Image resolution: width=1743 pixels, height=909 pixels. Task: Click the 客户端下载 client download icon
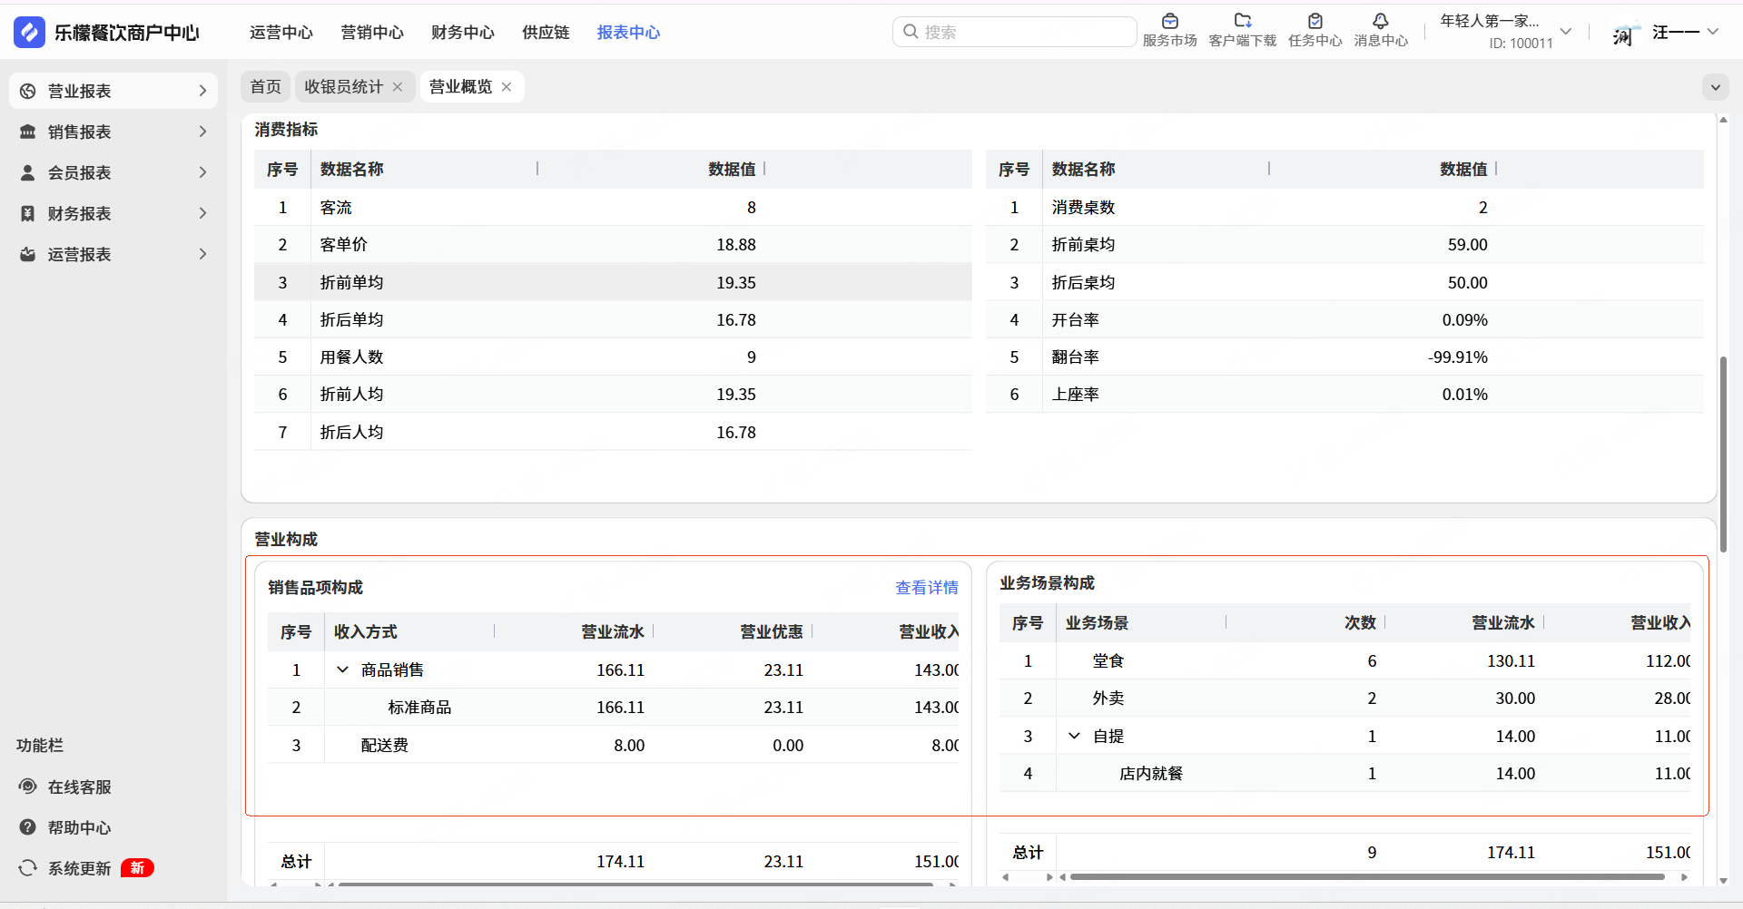click(1242, 22)
